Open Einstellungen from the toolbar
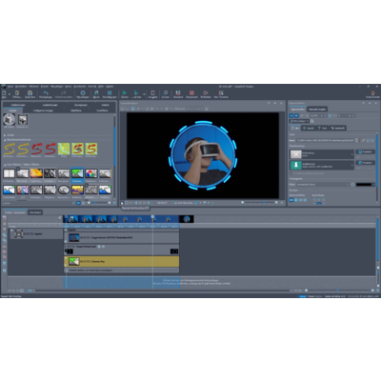The image size is (381, 381). tap(110, 93)
